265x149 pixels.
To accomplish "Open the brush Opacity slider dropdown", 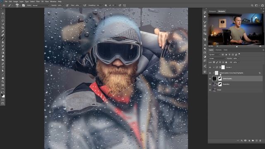I will (x=63, y=5).
